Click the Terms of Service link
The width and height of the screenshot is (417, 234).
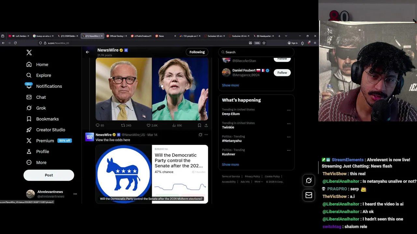pos(231,176)
